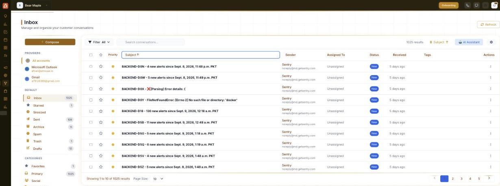
Task: Star the BACKEND-D0N conversation
Action: (101, 66)
